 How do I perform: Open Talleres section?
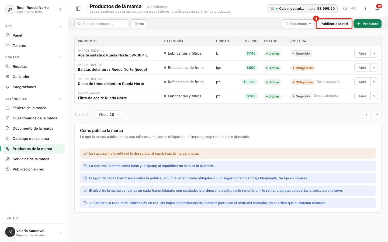click(x=34, y=45)
